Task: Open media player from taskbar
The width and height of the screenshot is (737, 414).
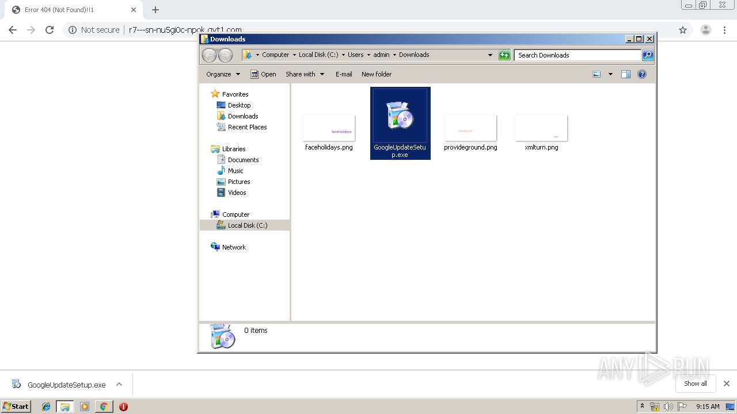Action: pyautogui.click(x=85, y=407)
